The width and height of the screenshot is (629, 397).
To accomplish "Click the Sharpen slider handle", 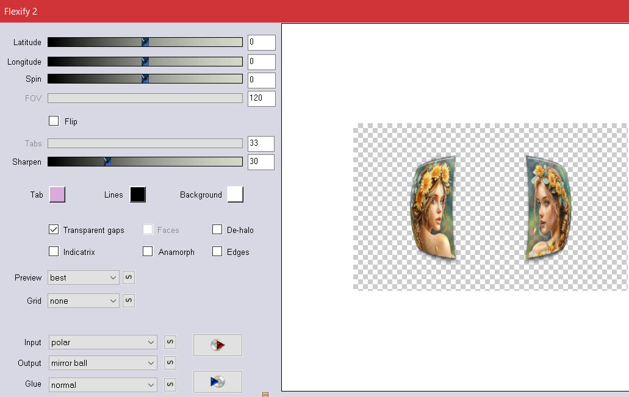I will click(107, 162).
